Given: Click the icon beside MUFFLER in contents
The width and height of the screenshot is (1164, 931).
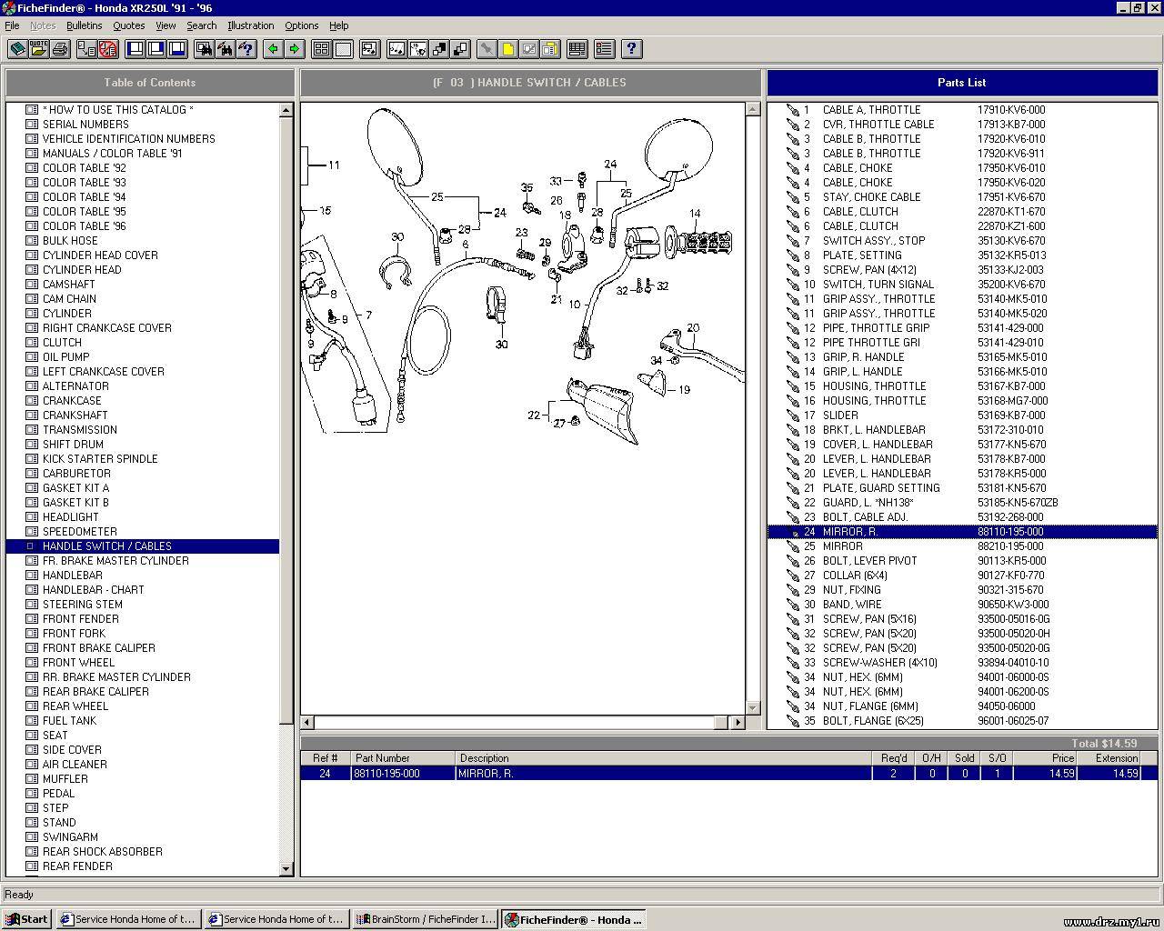Looking at the screenshot, I should point(32,779).
